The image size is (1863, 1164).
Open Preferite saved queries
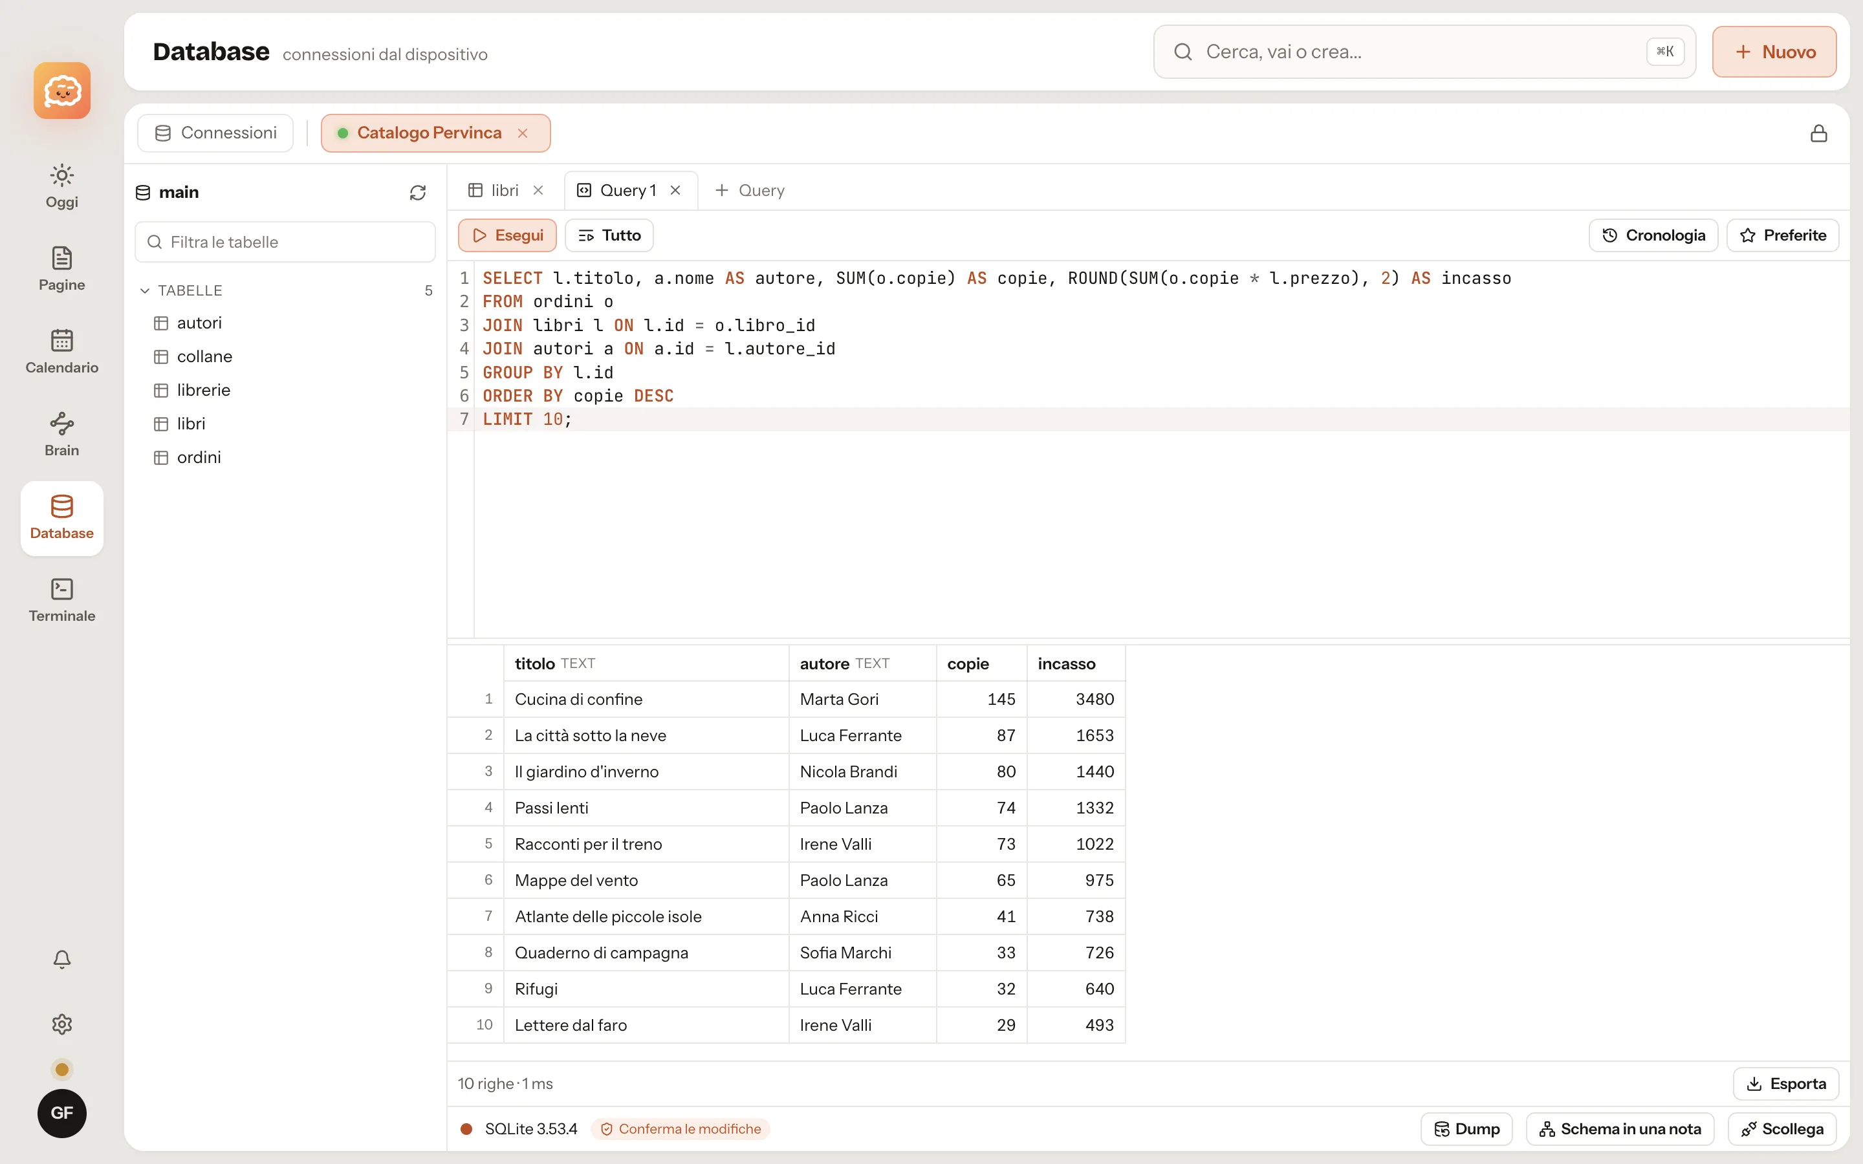click(x=1782, y=235)
